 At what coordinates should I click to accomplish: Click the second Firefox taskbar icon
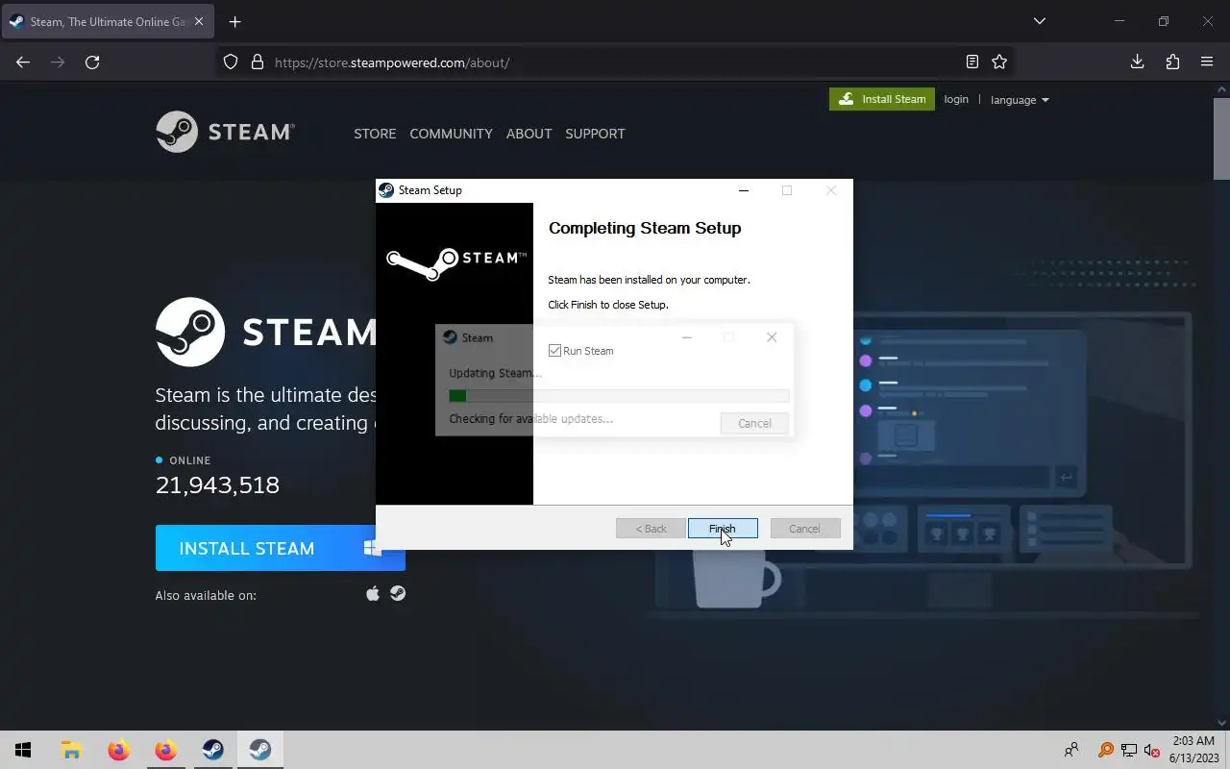(165, 750)
